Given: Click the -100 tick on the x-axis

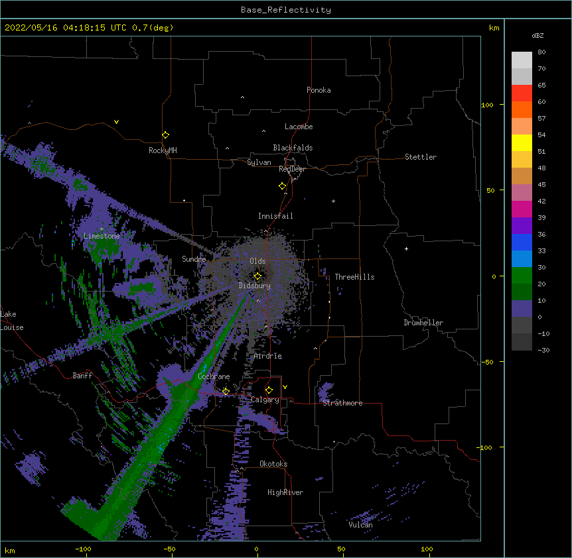Looking at the screenshot, I should pos(84,549).
